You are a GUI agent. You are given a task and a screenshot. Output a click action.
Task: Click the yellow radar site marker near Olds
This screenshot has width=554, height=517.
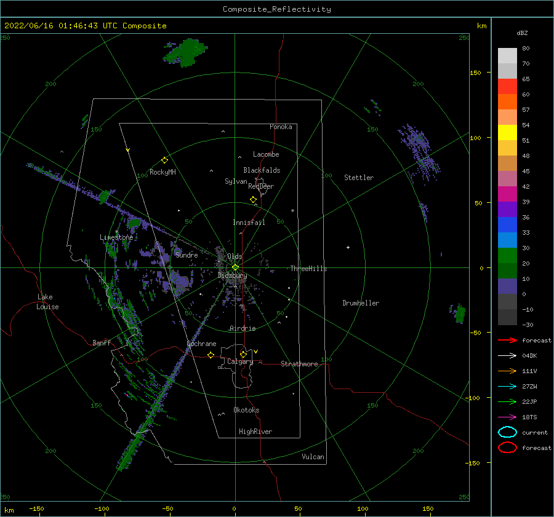(x=235, y=267)
